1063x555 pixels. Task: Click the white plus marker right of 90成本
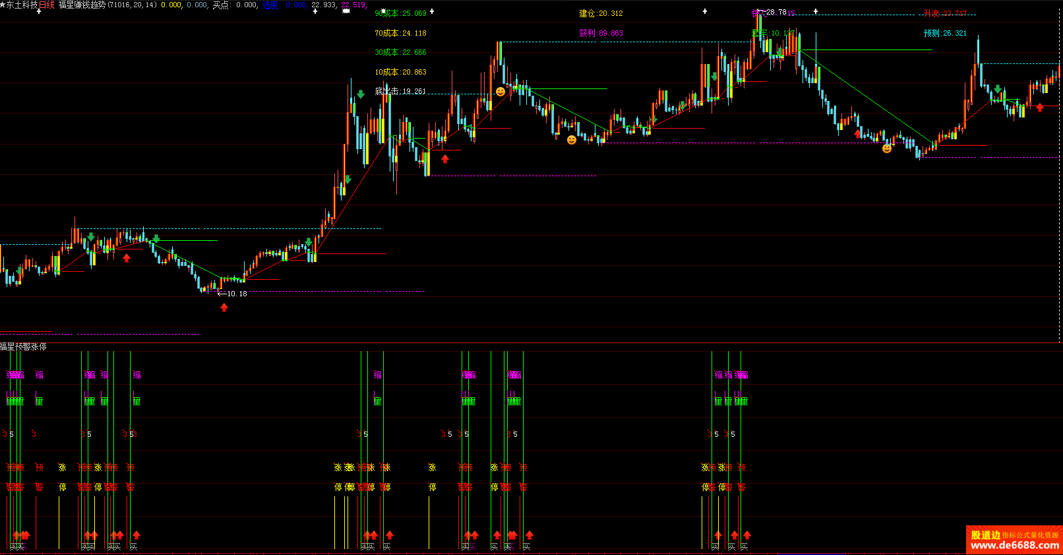tap(432, 11)
